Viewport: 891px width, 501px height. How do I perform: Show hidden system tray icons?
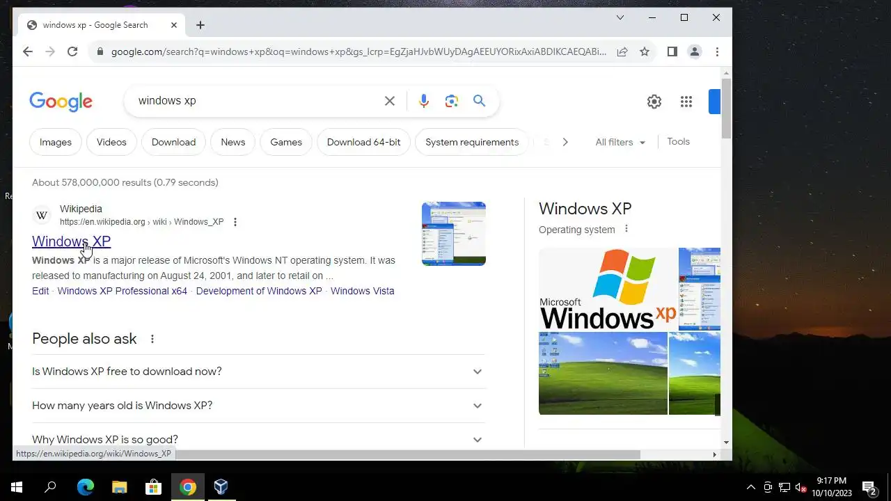pyautogui.click(x=750, y=487)
